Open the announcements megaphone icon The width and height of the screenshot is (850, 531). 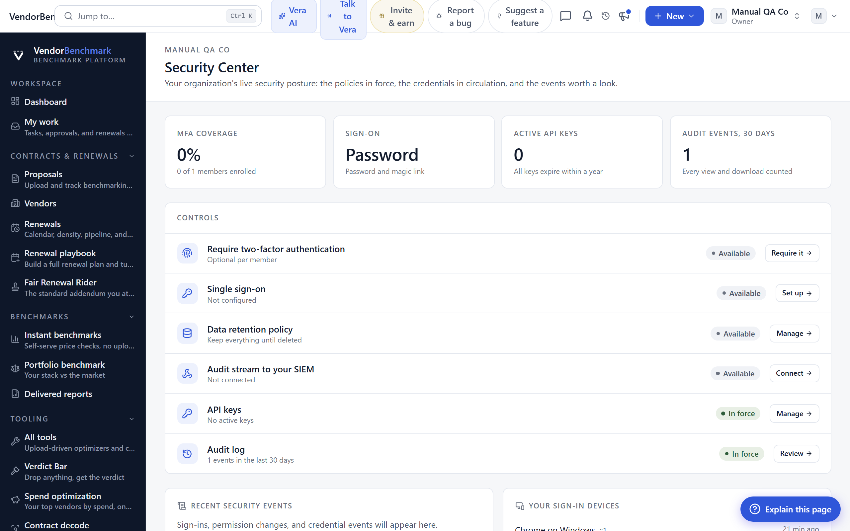(x=624, y=16)
